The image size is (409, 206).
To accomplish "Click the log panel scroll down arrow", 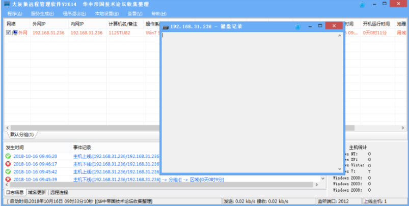I will [323, 179].
